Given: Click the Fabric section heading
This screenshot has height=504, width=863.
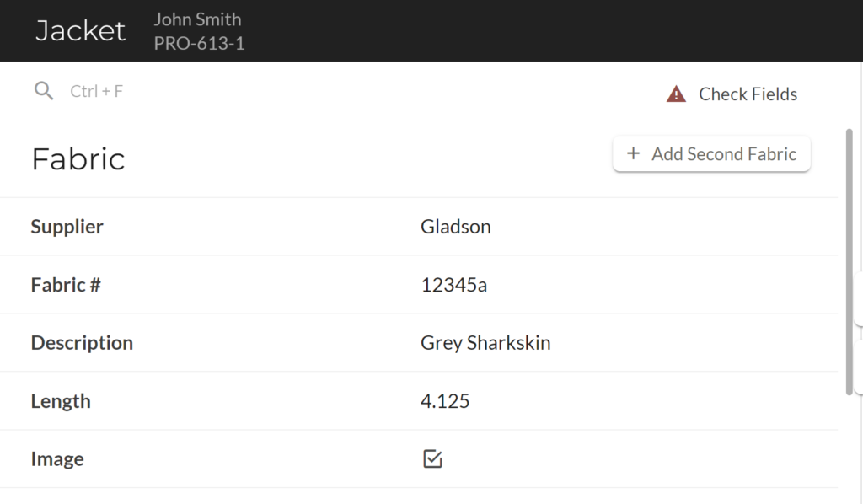Looking at the screenshot, I should (78, 159).
